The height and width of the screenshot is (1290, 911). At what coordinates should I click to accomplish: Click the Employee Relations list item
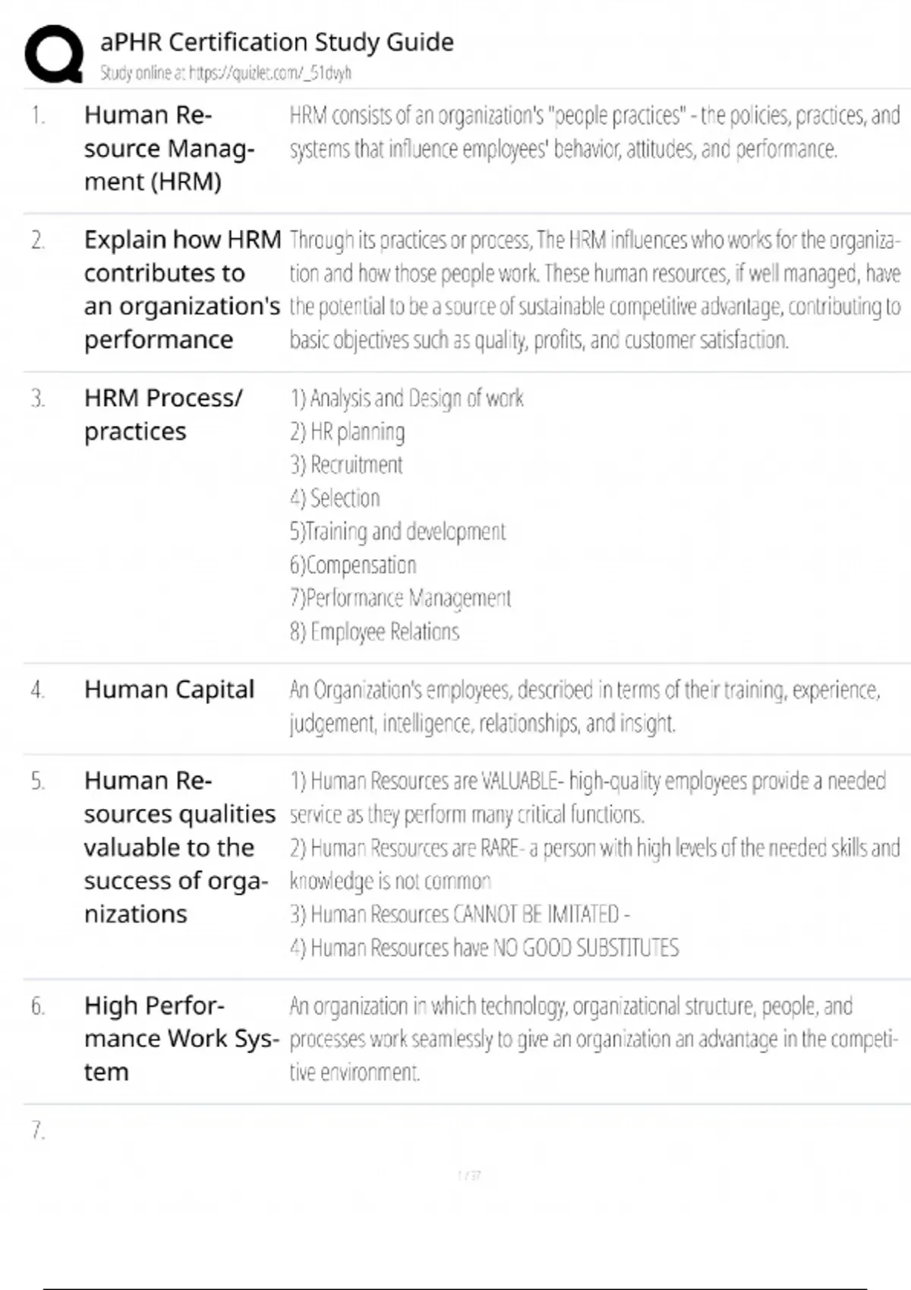(374, 631)
